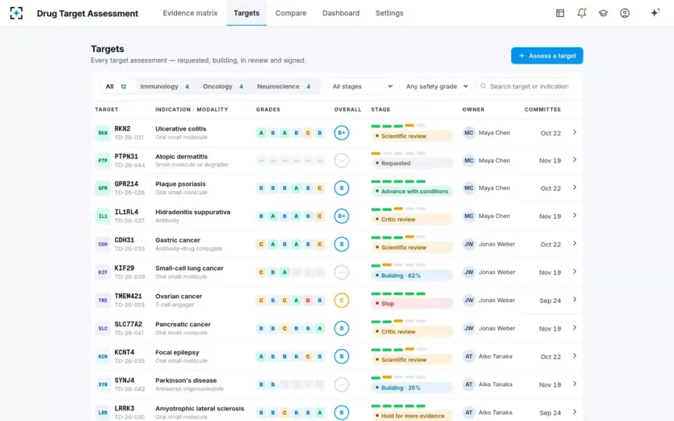The height and width of the screenshot is (421, 674).
Task: Select the Targets tab
Action: pyautogui.click(x=247, y=13)
